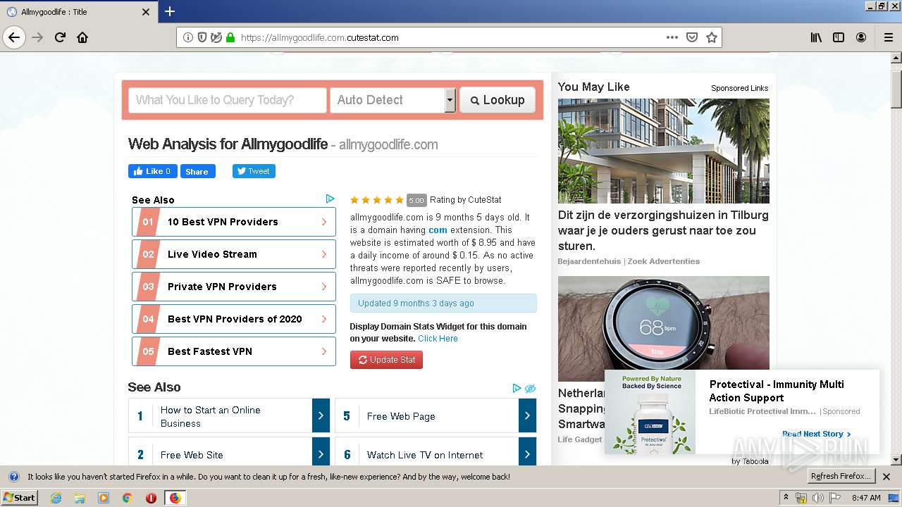Toggle the sidebar view icon
The width and height of the screenshot is (902, 507).
point(839,37)
